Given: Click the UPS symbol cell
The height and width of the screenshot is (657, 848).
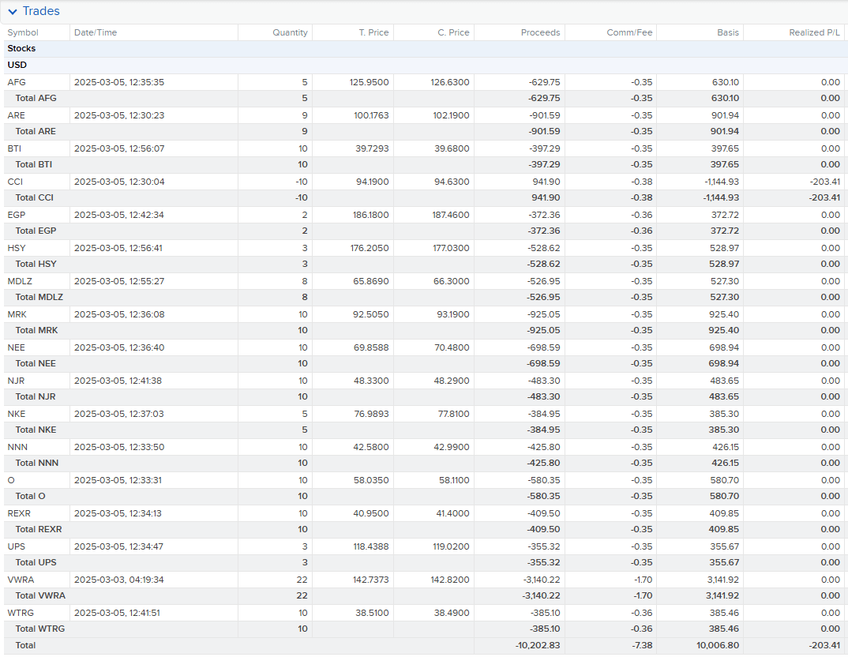Looking at the screenshot, I should coord(17,546).
